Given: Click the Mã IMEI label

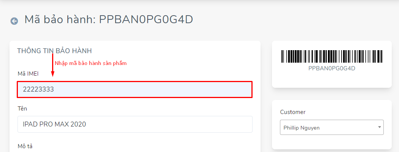Looking at the screenshot, I should tap(28, 74).
